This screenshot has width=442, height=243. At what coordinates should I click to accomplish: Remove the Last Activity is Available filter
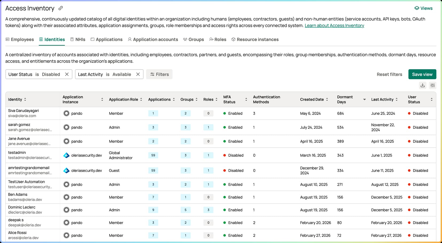point(138,74)
